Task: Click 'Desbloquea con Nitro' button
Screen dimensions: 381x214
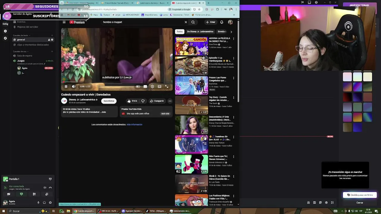Action: 360,195
